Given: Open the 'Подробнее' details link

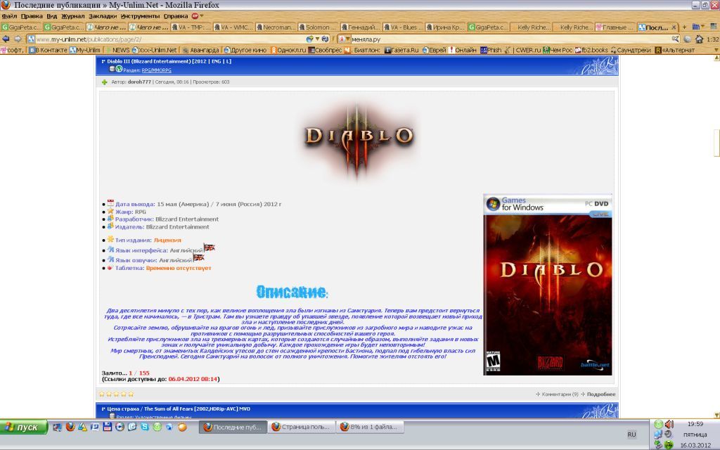Looking at the screenshot, I should 601,394.
